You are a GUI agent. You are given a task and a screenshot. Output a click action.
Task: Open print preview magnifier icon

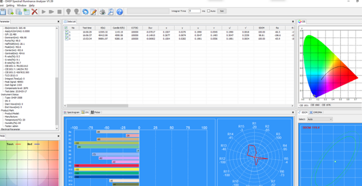click(x=111, y=12)
